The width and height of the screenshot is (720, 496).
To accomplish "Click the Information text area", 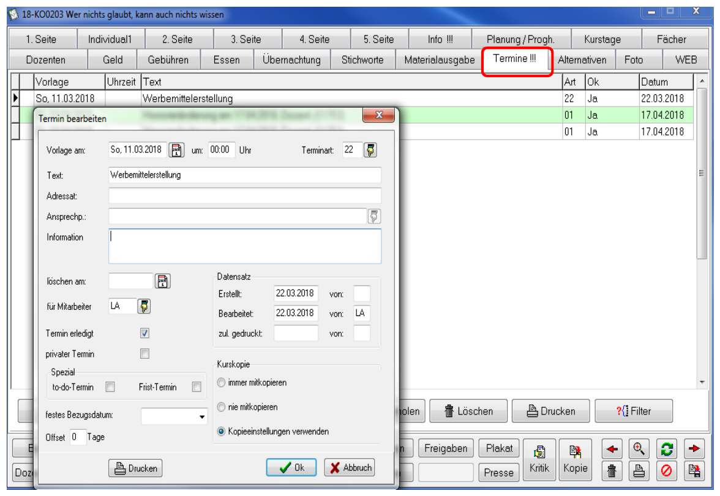I will [x=245, y=246].
